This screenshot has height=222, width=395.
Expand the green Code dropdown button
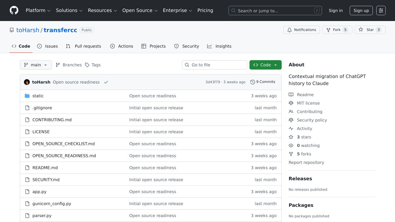pyautogui.click(x=265, y=65)
